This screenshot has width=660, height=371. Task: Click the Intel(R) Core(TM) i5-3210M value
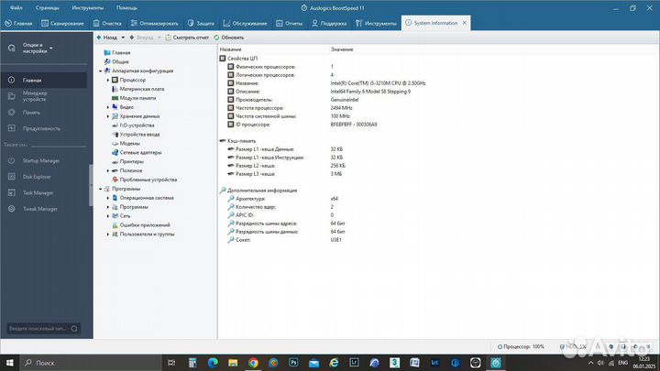(x=378, y=83)
